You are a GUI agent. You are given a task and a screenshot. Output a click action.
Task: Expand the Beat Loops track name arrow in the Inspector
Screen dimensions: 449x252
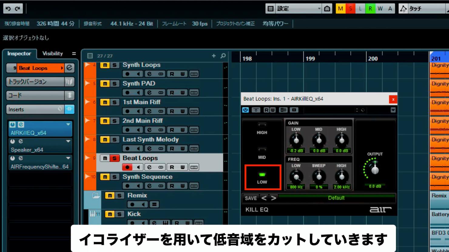pos(62,68)
